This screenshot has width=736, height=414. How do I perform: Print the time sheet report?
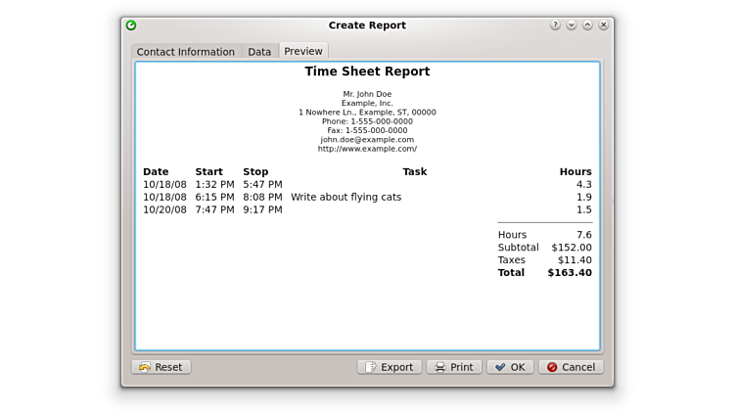(453, 367)
